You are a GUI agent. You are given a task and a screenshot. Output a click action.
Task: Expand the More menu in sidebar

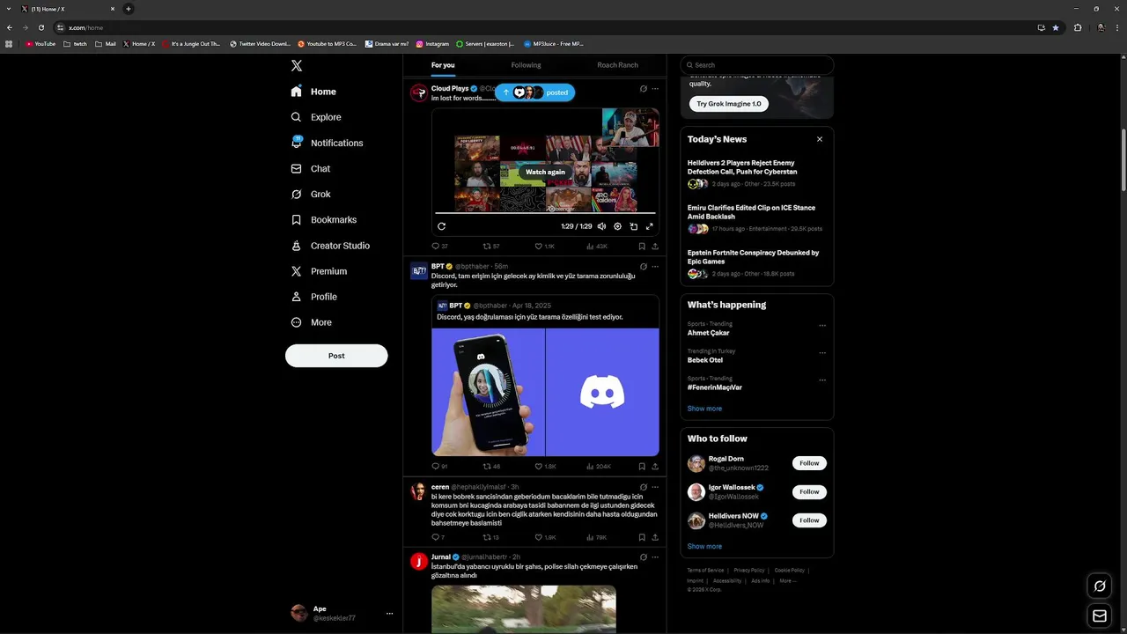coord(312,322)
